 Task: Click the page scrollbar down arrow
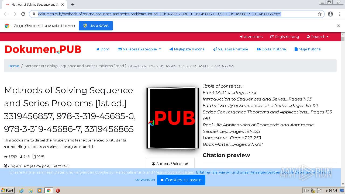343,184
